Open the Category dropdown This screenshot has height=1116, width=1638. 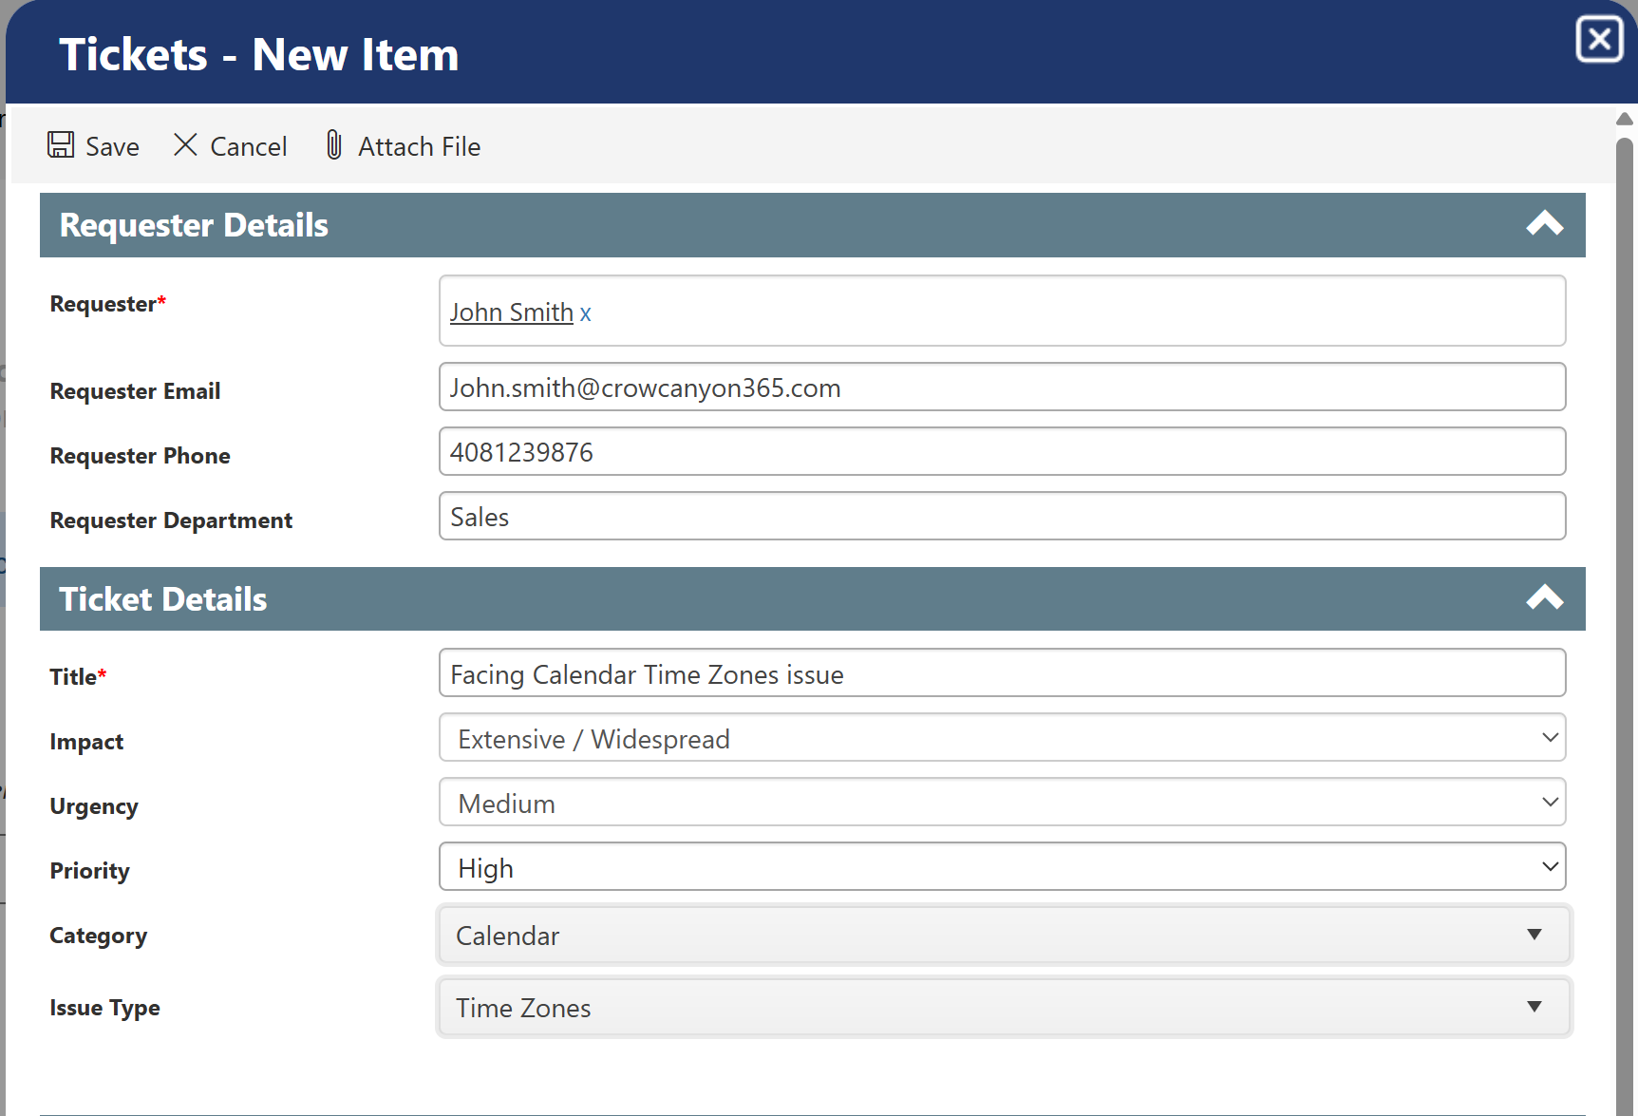click(1534, 936)
